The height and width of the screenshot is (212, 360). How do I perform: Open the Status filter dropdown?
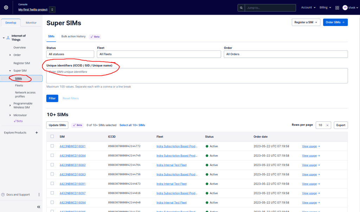[70, 54]
